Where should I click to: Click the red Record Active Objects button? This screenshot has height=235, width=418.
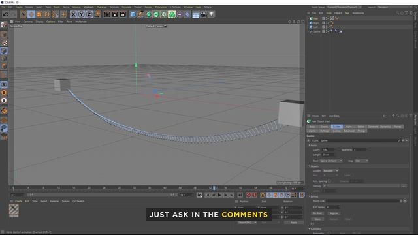pos(248,195)
